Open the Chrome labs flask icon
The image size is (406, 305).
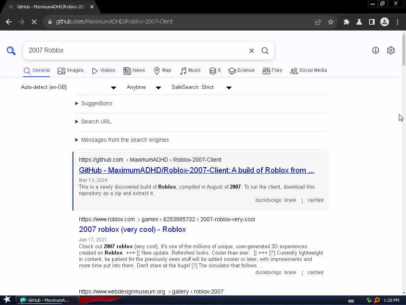359,22
